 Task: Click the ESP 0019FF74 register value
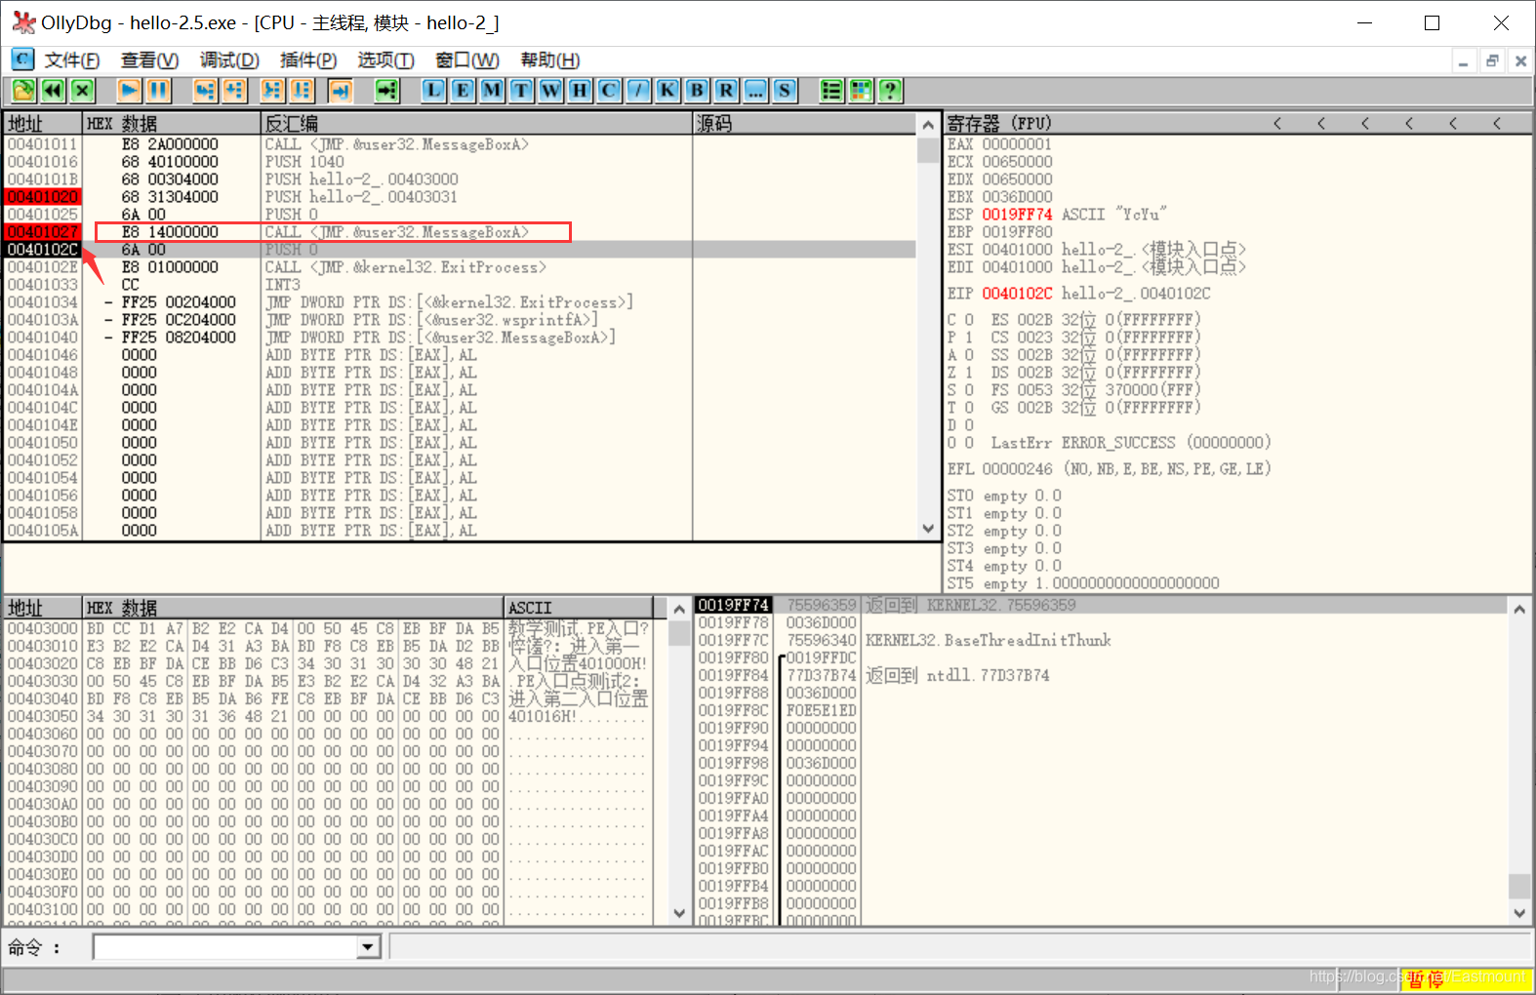tap(1017, 215)
